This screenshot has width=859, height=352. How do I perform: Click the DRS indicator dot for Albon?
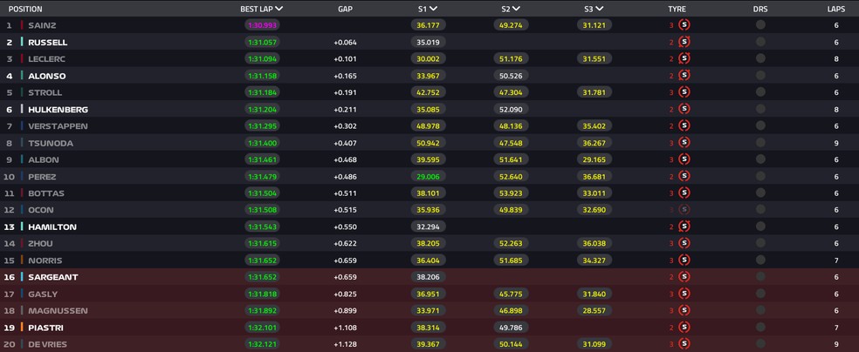pos(760,159)
